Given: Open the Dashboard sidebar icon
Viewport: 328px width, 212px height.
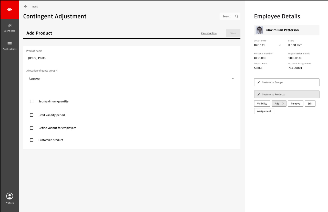Looking at the screenshot, I should pyautogui.click(x=9, y=26).
